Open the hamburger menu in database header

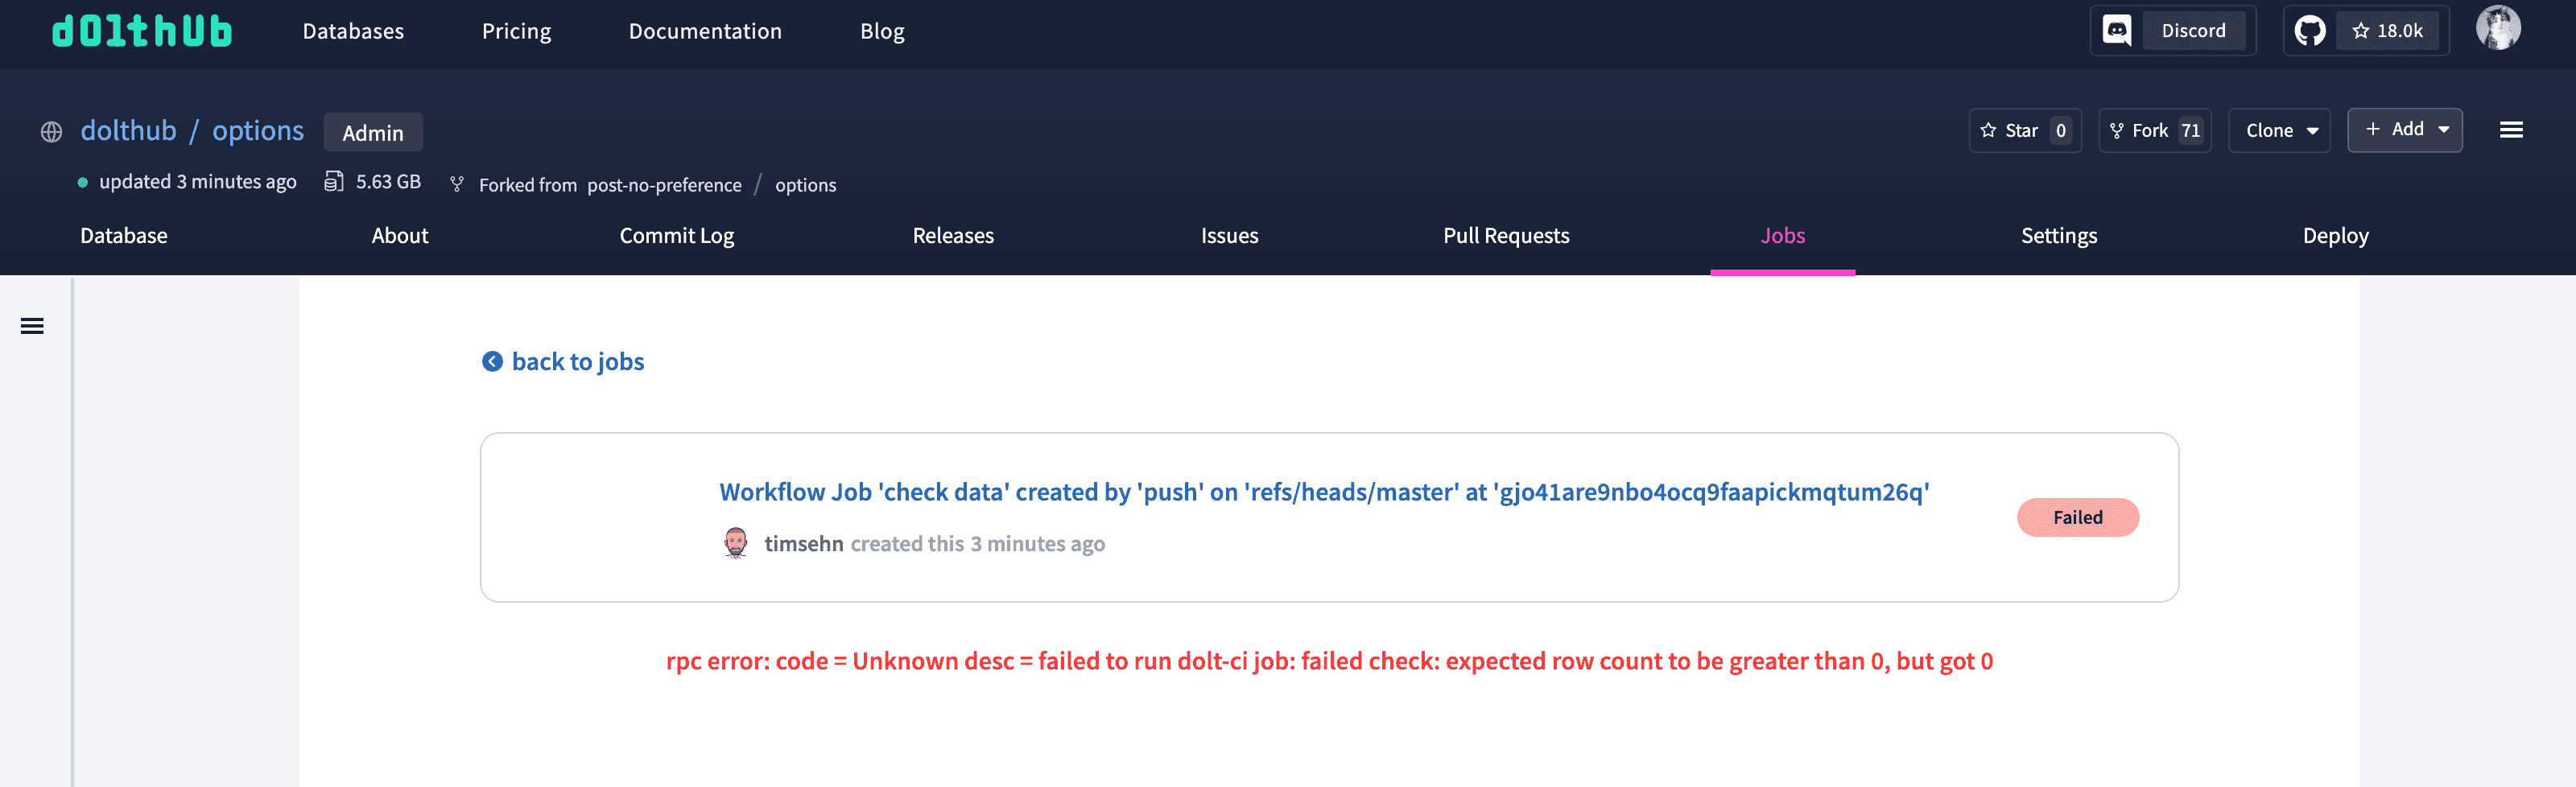(2511, 130)
